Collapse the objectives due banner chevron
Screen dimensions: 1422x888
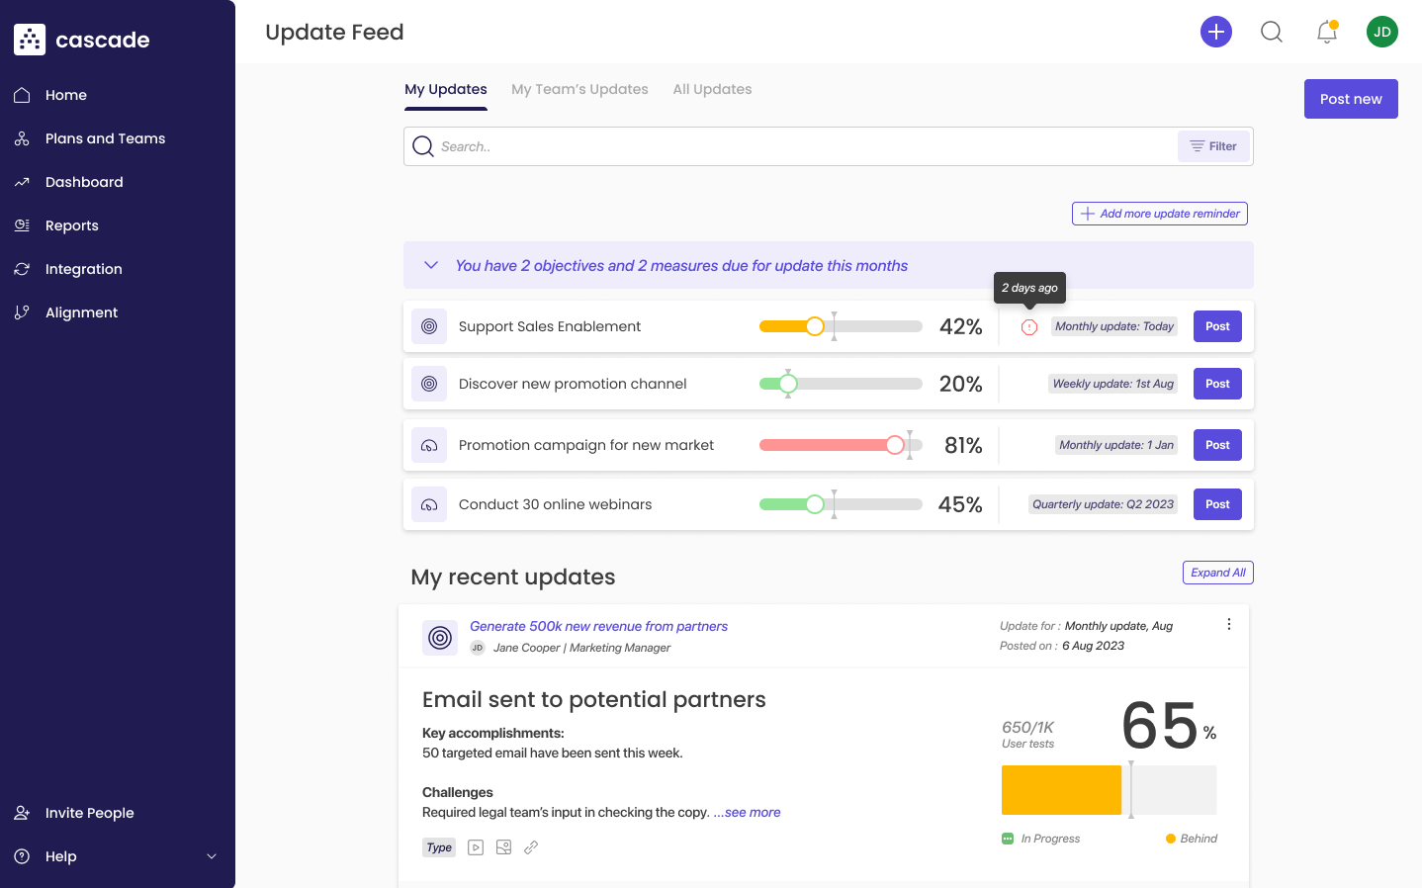click(430, 264)
